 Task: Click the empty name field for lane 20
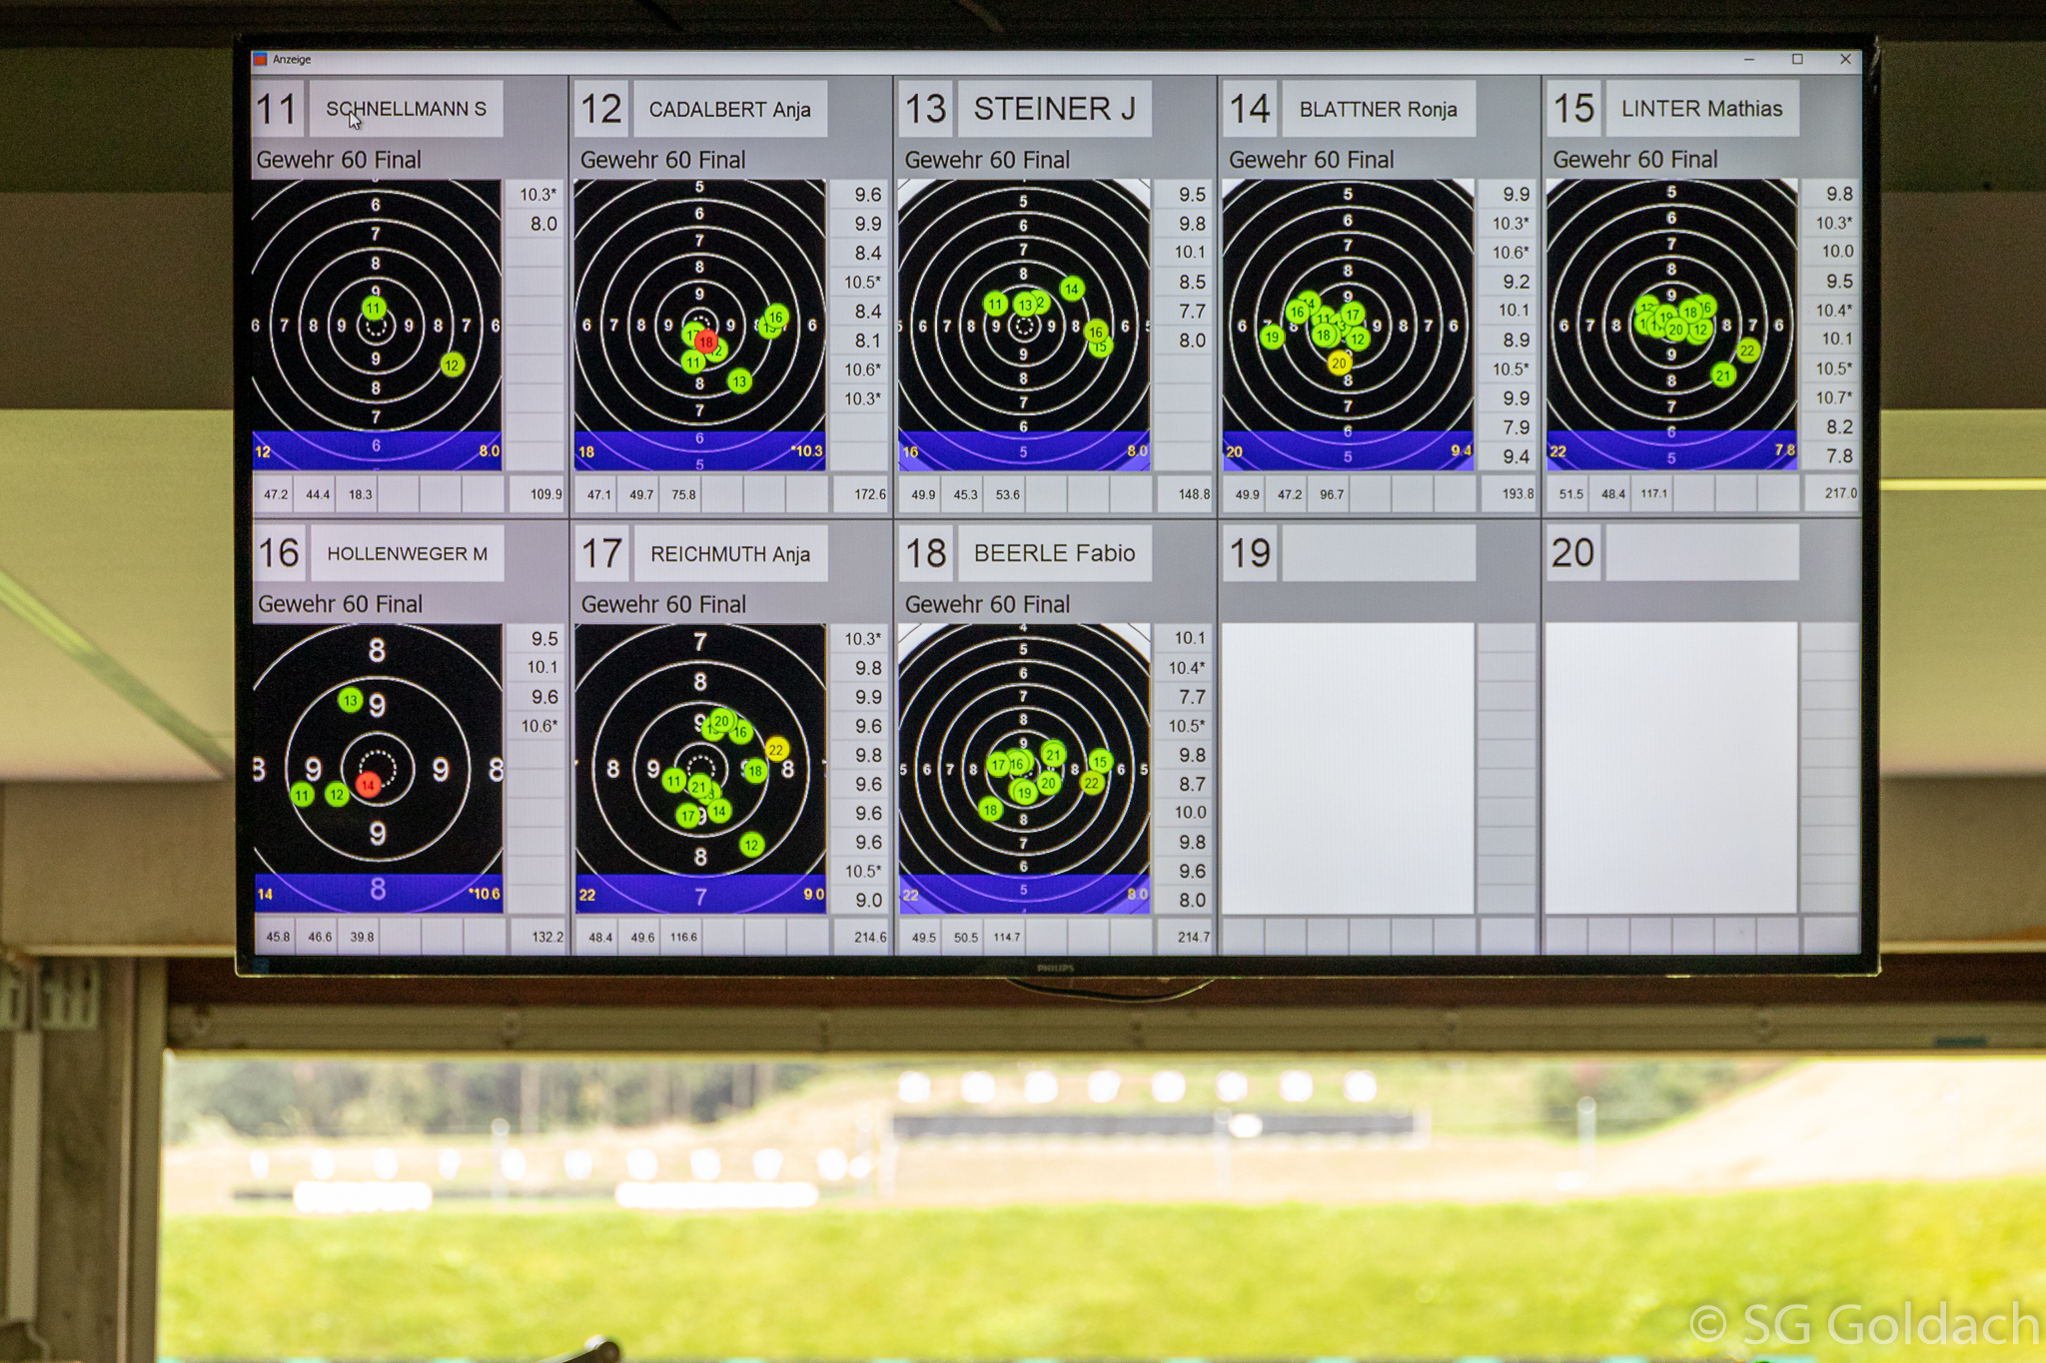[x=1701, y=553]
